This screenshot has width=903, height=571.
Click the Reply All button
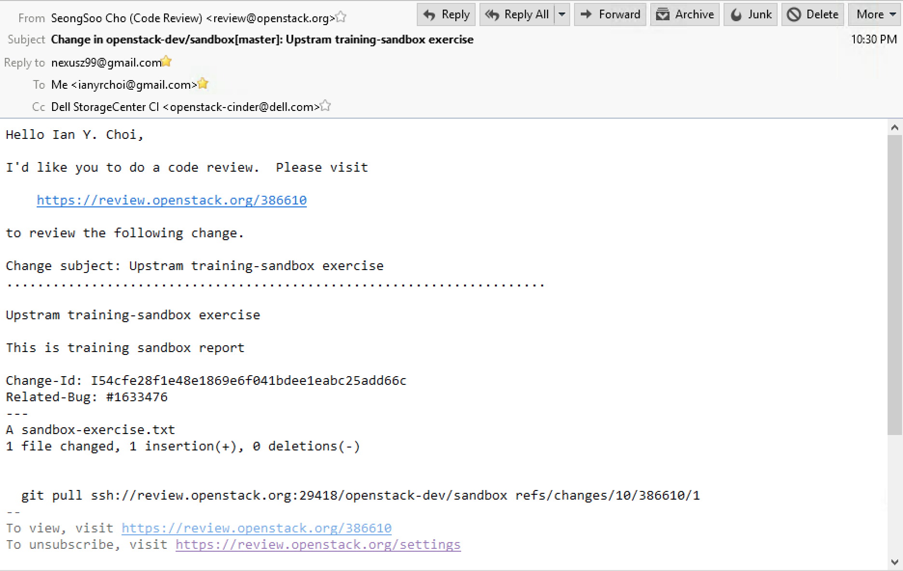(x=517, y=14)
